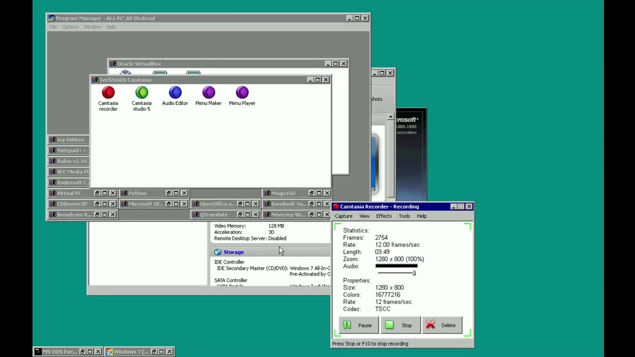635x357 pixels.
Task: Delete the current recording
Action: 442,325
